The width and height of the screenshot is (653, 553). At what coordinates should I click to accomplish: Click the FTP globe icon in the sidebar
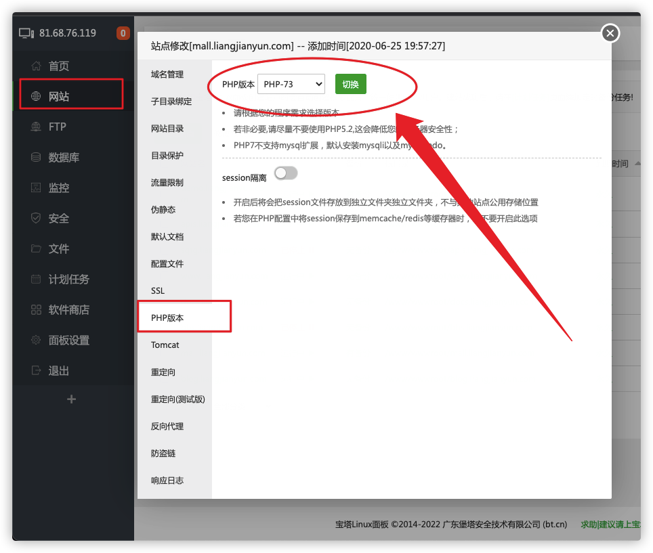[36, 127]
